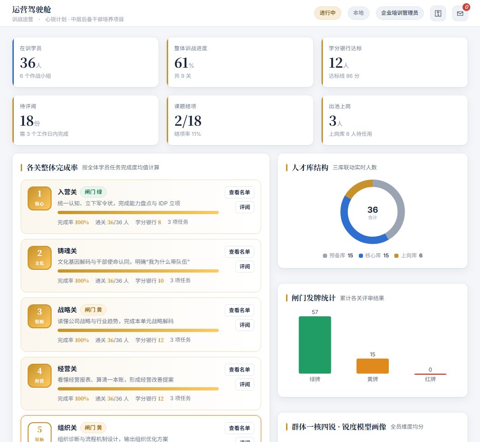This screenshot has width=480, height=442.
Task: Click the 上岗库 legend marker
Action: click(396, 256)
